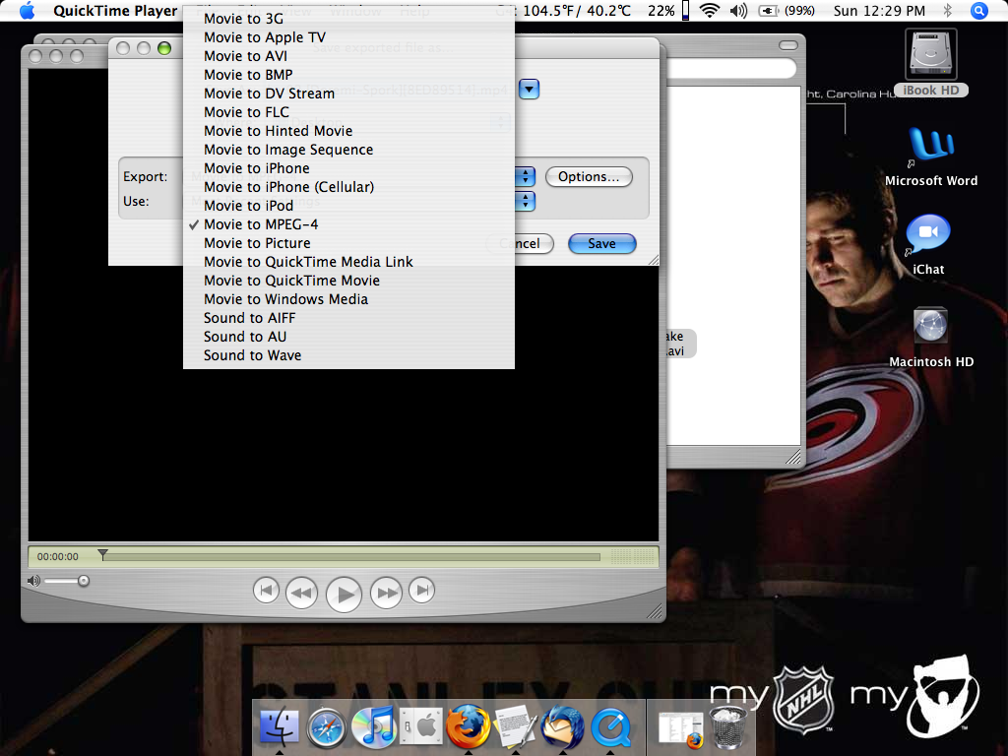Fast forward the movie
This screenshot has width=1008, height=756.
coord(386,592)
